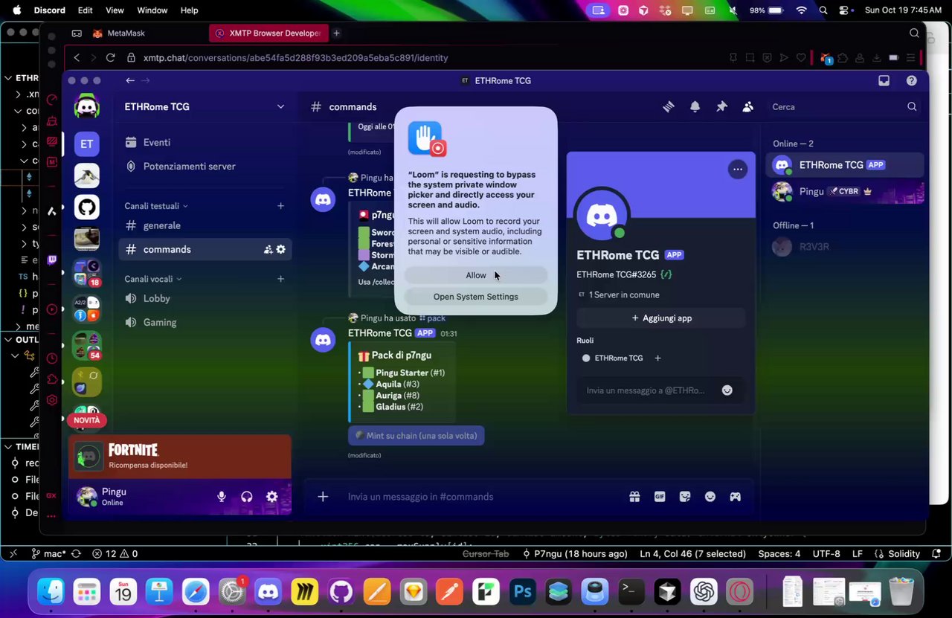This screenshot has height=618, width=952.
Task: Open GitHub server icon in server list
Action: 87,207
